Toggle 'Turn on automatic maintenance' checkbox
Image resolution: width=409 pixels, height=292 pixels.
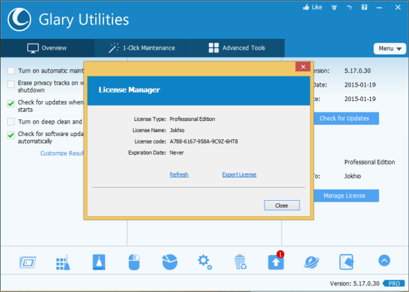[11, 71]
